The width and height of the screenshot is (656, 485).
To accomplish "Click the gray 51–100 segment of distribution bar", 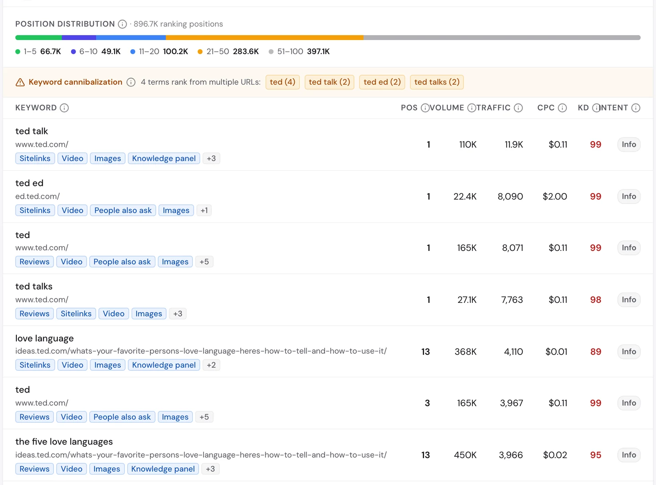I will [502, 38].
